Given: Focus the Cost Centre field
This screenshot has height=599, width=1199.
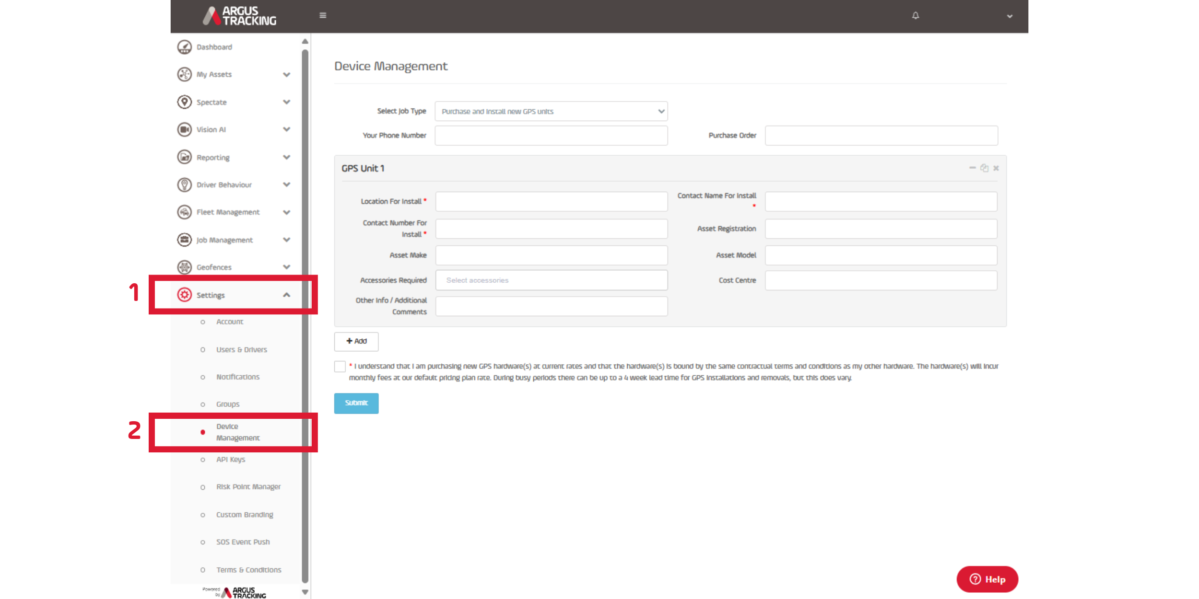Looking at the screenshot, I should [881, 280].
